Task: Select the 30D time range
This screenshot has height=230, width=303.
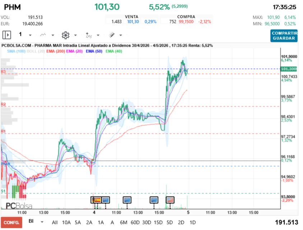Action: click(x=147, y=222)
